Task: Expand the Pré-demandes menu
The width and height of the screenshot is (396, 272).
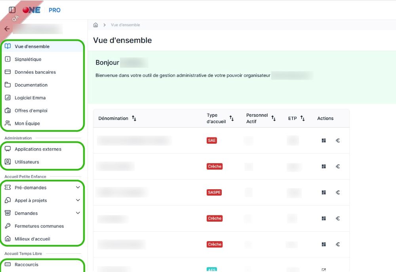Action: [78, 188]
